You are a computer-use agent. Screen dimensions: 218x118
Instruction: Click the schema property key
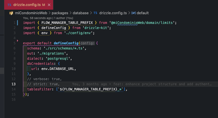(x=33, y=48)
